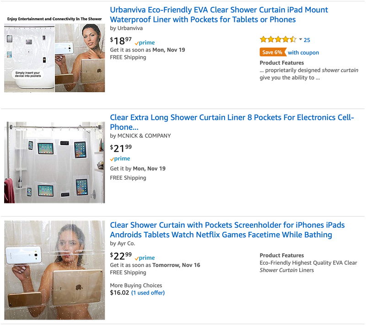The image size is (366, 326).
Task: Click the Ayr Co. product thumbnail image
Action: [54, 270]
